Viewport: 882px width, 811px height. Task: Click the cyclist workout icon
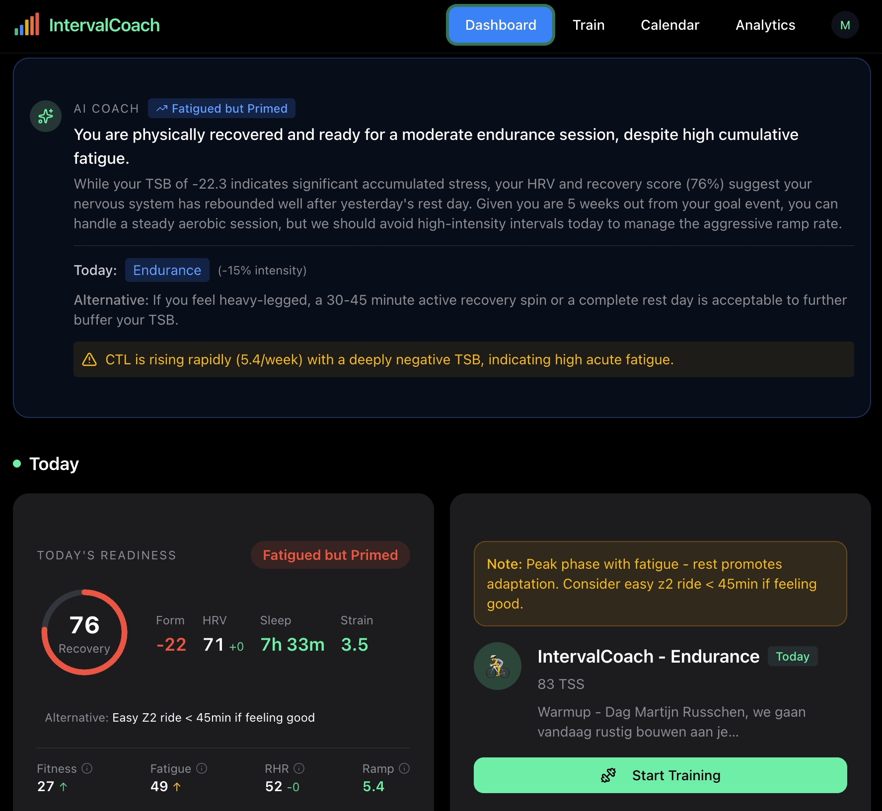(498, 666)
